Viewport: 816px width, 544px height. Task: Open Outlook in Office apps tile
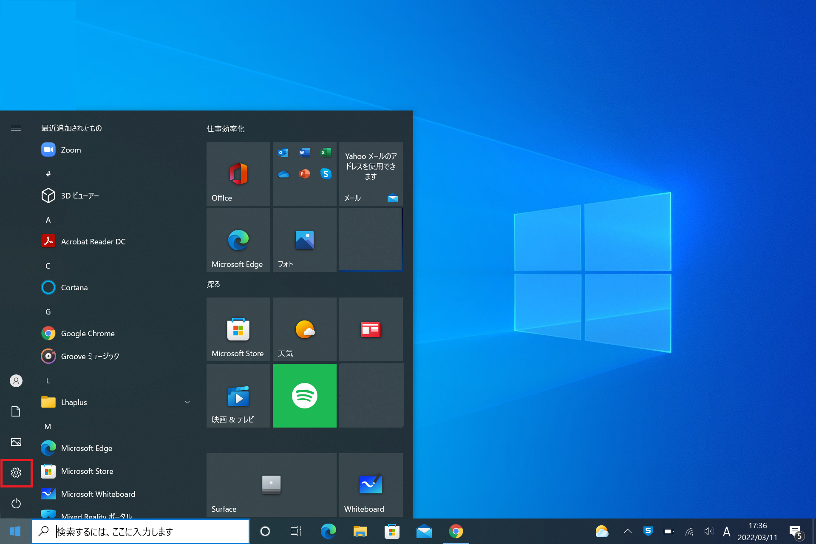tap(283, 153)
